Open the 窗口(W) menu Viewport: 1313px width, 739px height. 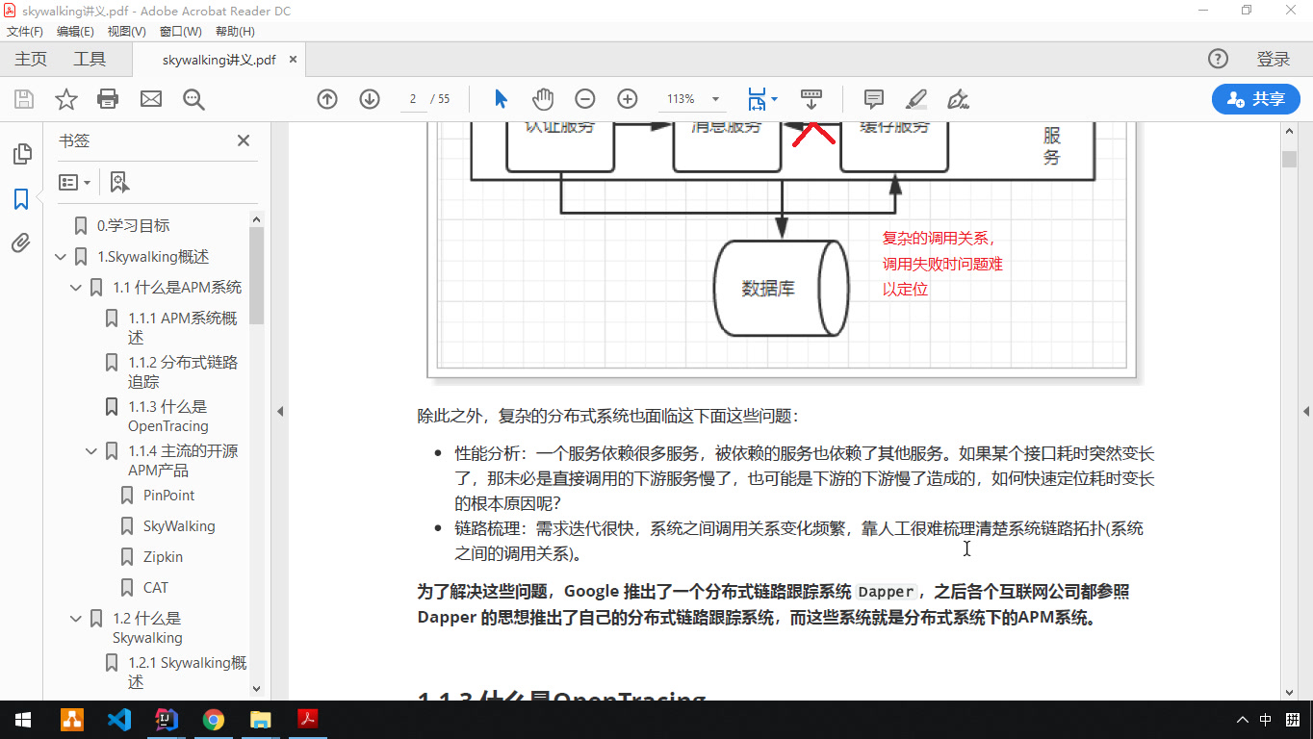pos(180,31)
